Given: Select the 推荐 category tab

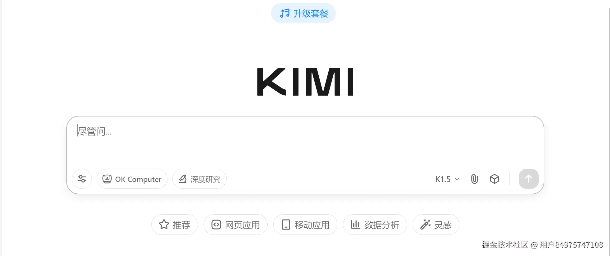Looking at the screenshot, I should click(175, 225).
